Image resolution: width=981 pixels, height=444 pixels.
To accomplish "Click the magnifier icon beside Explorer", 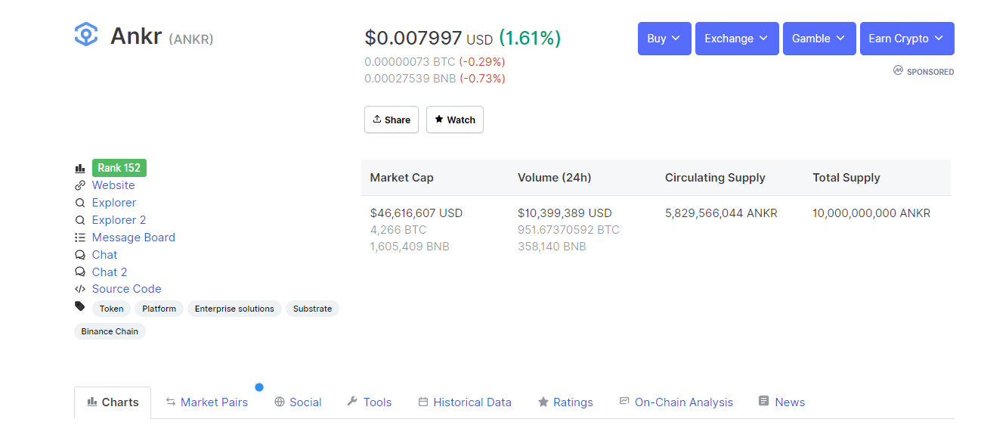I will tap(80, 203).
